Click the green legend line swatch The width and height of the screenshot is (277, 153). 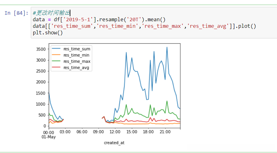pyautogui.click(x=56, y=61)
